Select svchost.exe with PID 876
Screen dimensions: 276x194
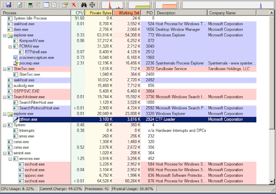129,181
